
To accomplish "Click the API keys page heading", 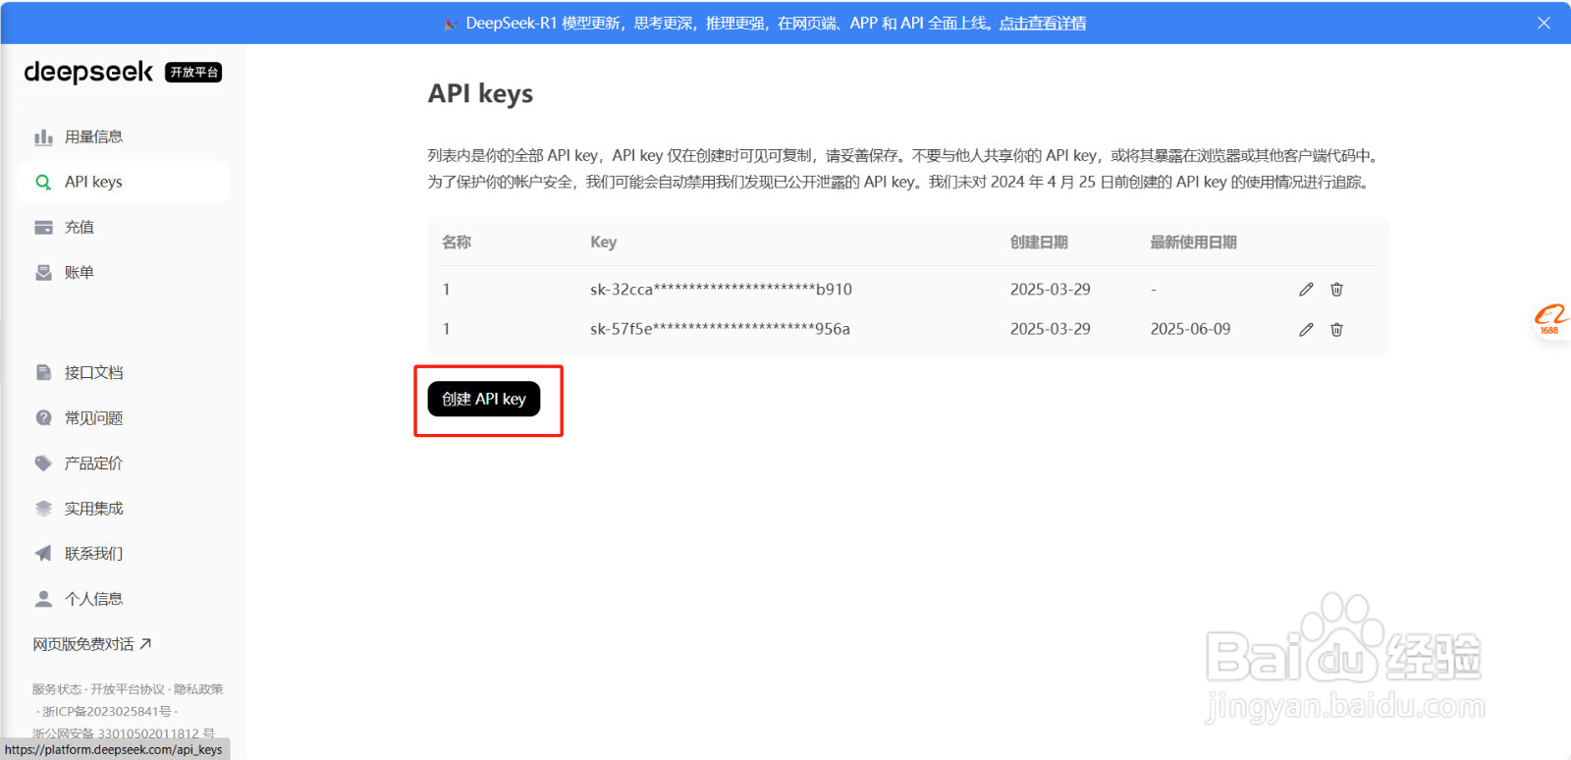I will tap(480, 94).
